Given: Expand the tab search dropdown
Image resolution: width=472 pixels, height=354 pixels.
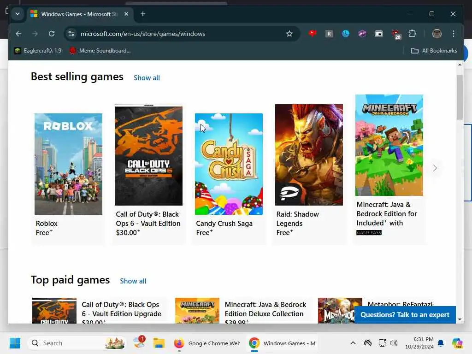Looking at the screenshot, I should point(18,14).
